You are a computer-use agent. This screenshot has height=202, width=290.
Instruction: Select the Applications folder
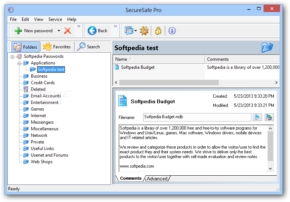click(43, 63)
